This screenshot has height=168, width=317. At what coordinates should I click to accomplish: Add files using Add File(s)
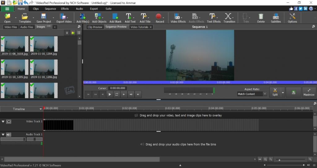pyautogui.click(x=83, y=18)
